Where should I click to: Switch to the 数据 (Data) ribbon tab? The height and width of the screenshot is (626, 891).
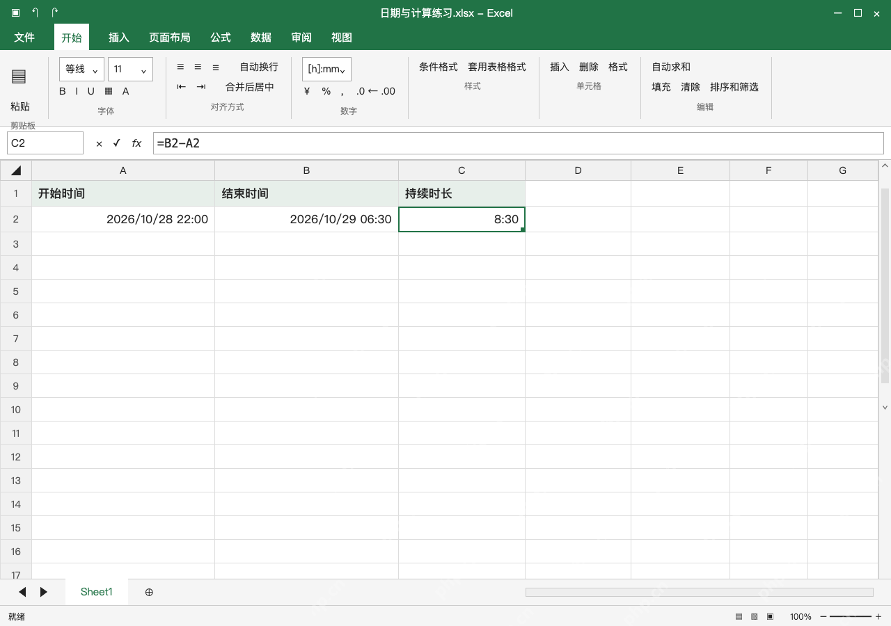[261, 38]
